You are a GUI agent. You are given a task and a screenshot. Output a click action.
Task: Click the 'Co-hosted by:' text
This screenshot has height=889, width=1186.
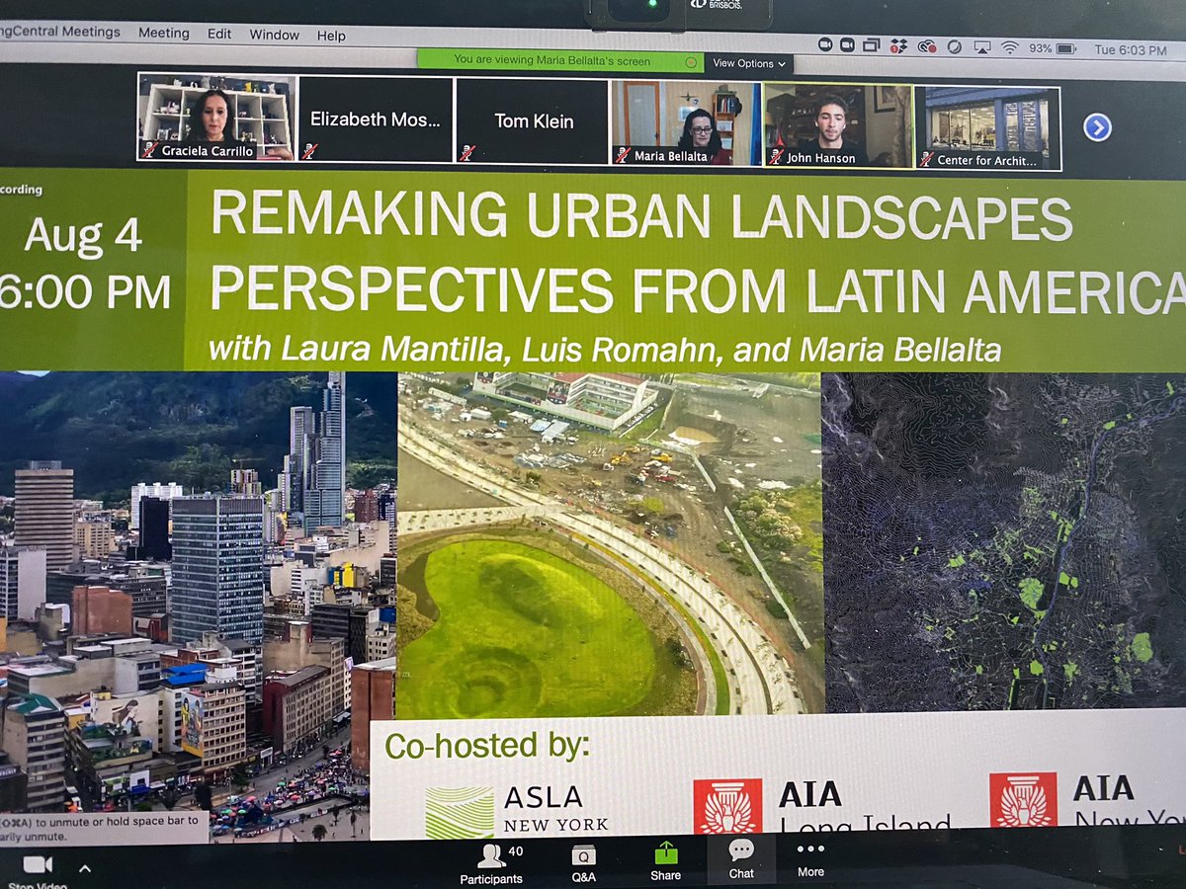pyautogui.click(x=486, y=746)
